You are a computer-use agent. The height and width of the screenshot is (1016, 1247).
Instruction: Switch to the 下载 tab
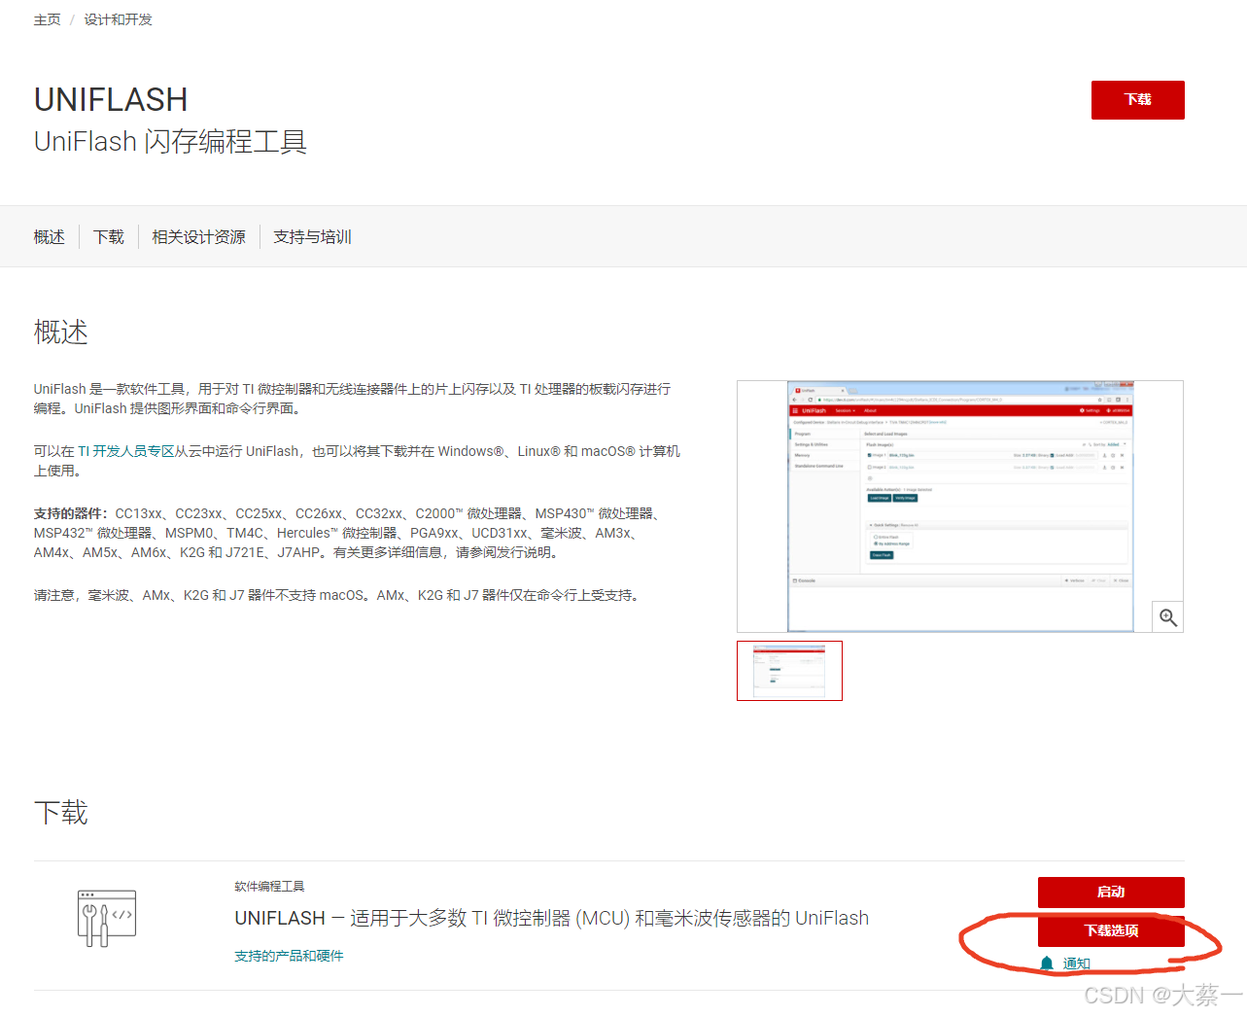coord(108,236)
